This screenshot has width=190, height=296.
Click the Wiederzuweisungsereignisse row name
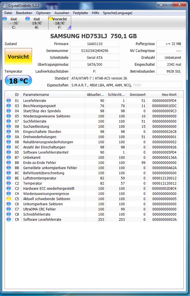click(46, 194)
